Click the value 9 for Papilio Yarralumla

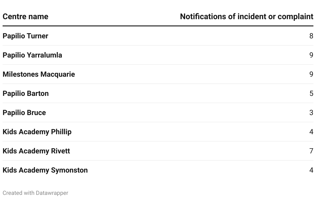311,55
